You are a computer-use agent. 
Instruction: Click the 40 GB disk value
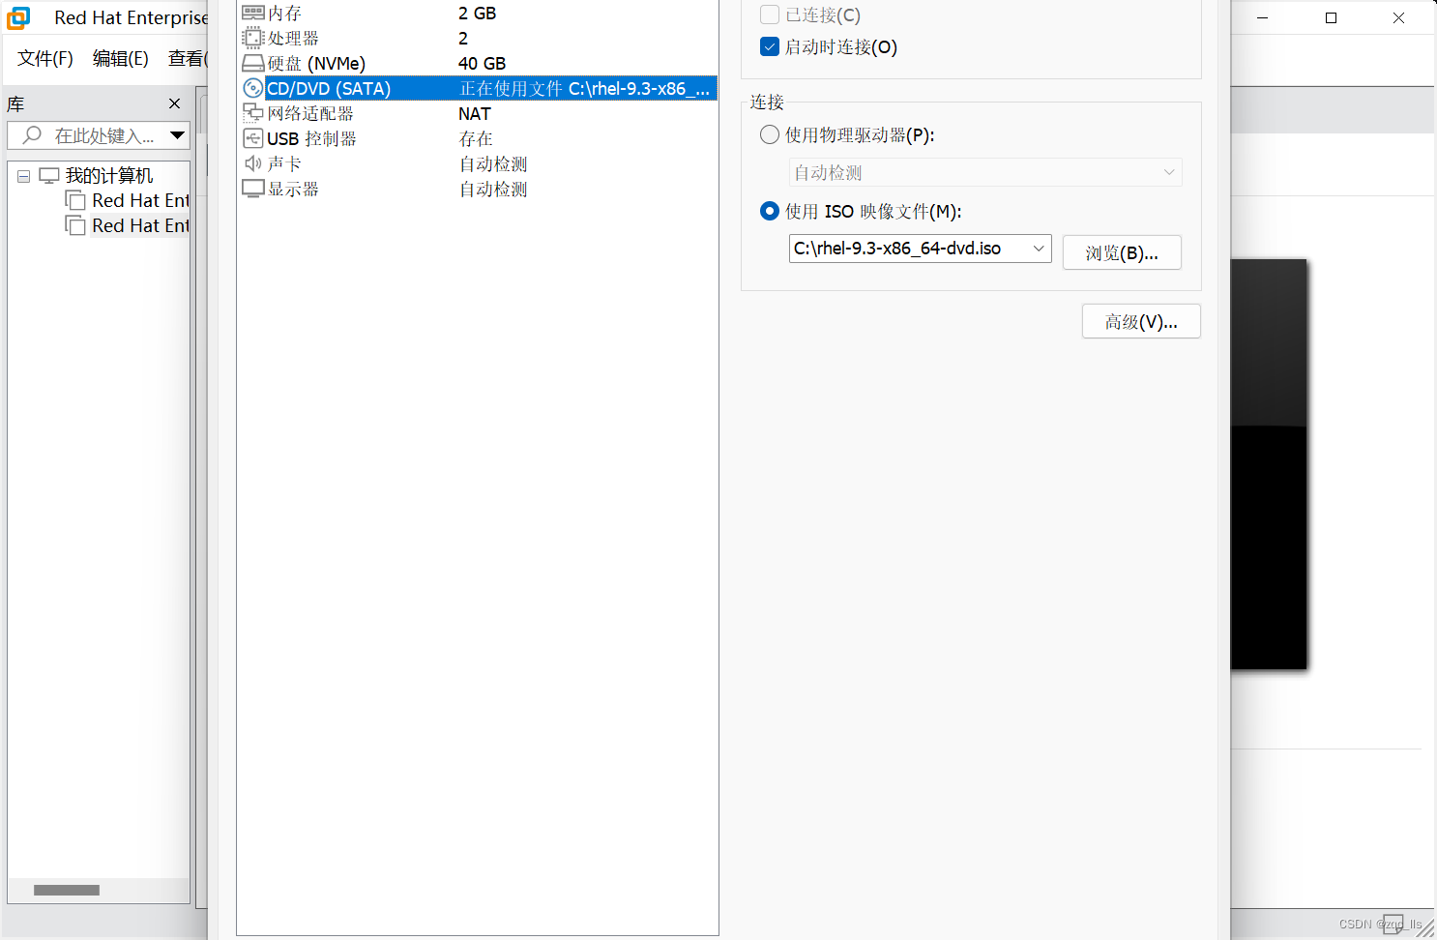click(x=483, y=63)
